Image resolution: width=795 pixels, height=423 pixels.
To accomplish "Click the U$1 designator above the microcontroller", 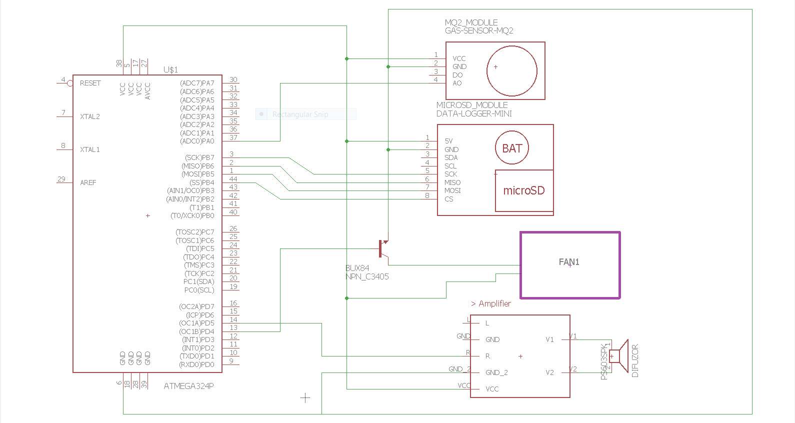I will point(170,69).
